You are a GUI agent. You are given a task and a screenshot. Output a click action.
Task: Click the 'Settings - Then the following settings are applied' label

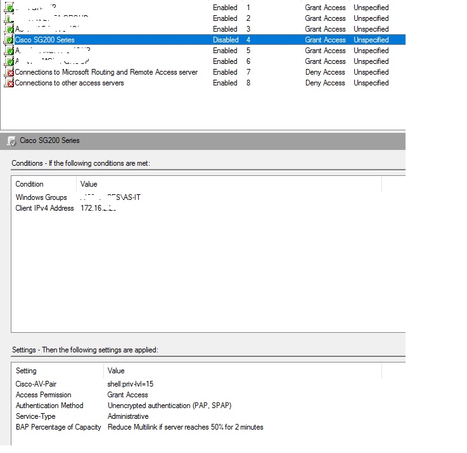click(x=85, y=350)
